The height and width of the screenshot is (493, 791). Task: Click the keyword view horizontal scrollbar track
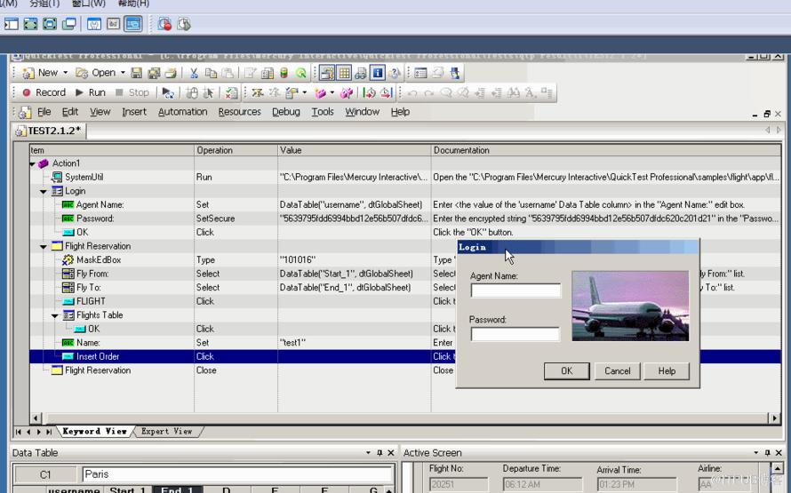pyautogui.click(x=405, y=417)
